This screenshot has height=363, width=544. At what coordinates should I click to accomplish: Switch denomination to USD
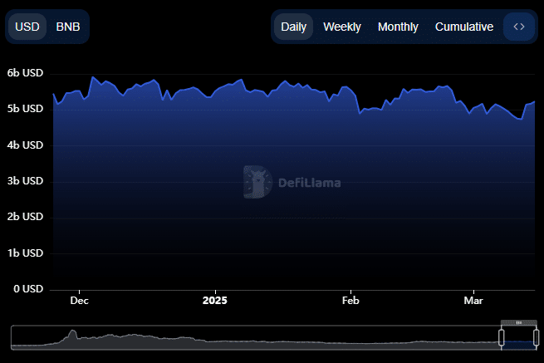point(27,27)
